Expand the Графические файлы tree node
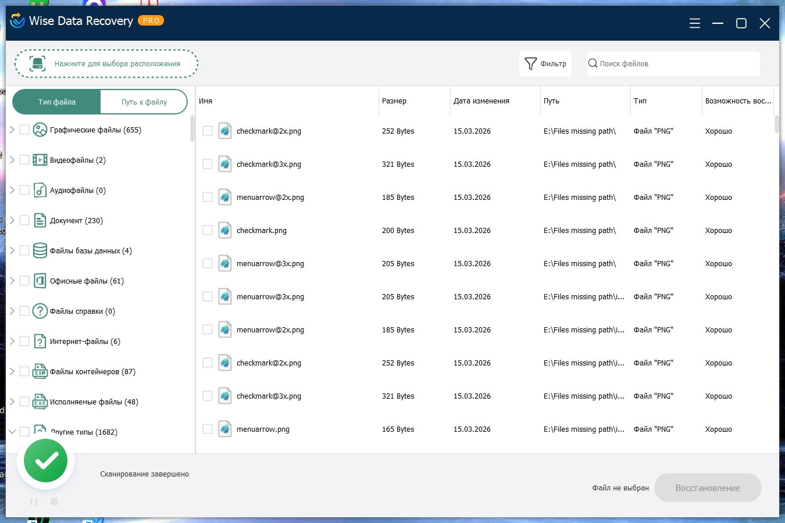This screenshot has height=523, width=785. (12, 130)
